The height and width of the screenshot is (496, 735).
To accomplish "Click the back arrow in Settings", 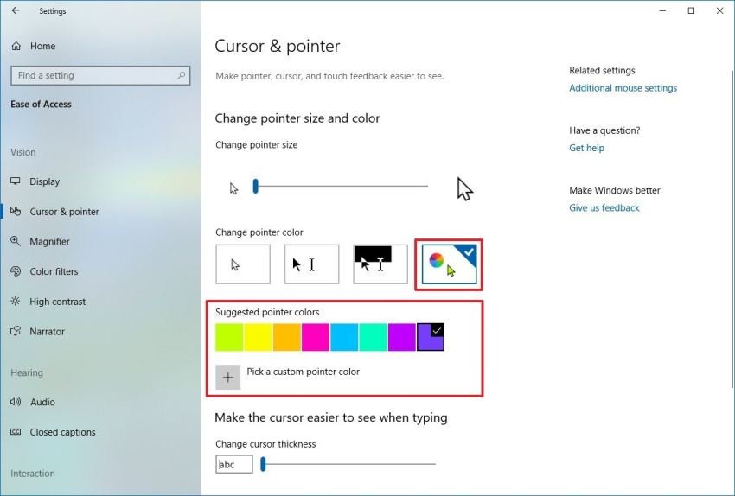I will pos(16,11).
